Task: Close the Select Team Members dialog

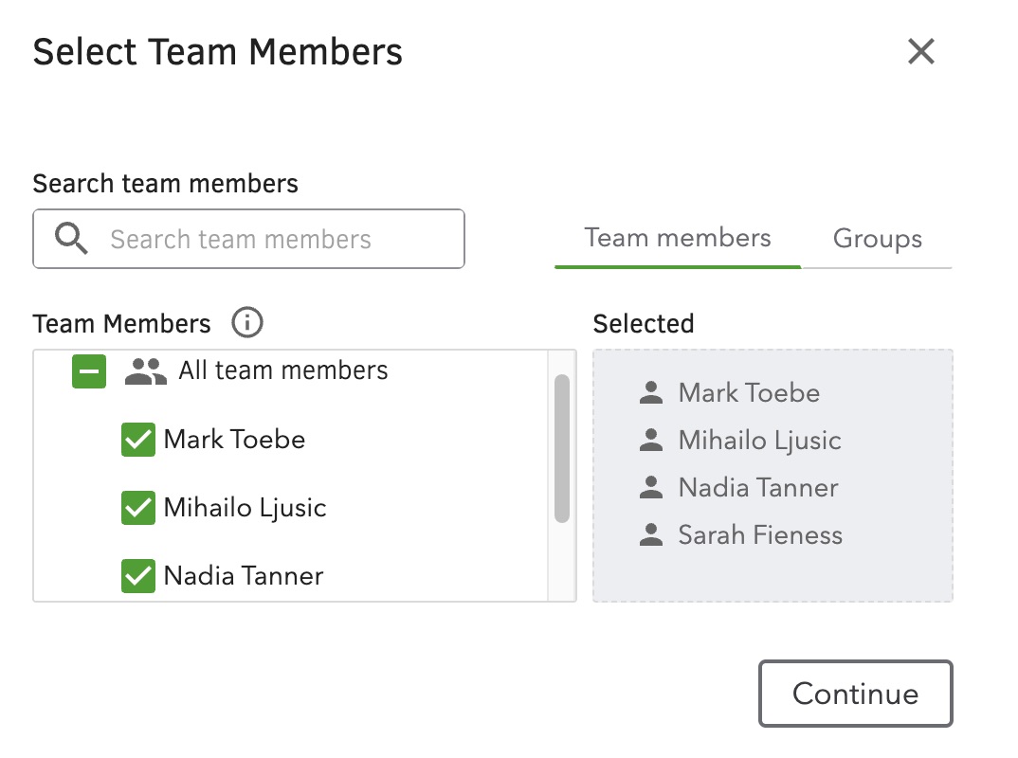Action: [920, 52]
